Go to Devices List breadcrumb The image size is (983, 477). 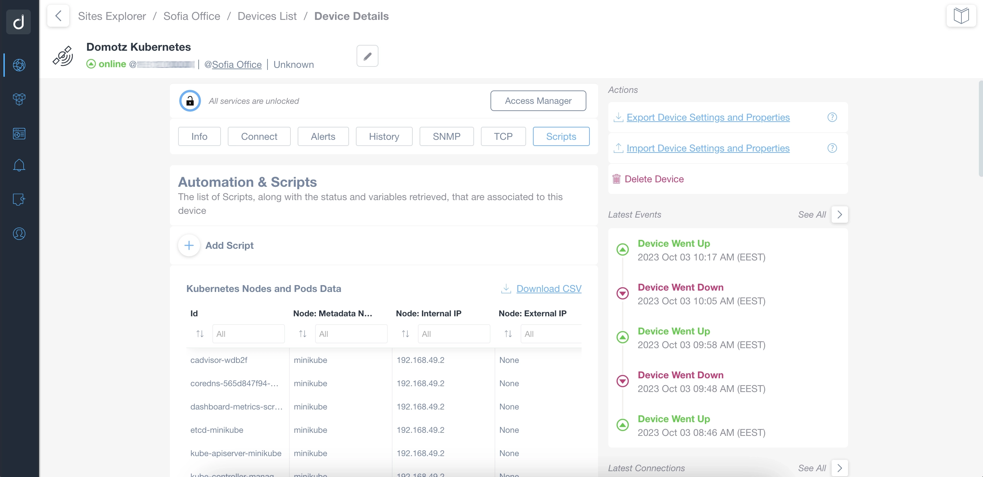tap(267, 16)
